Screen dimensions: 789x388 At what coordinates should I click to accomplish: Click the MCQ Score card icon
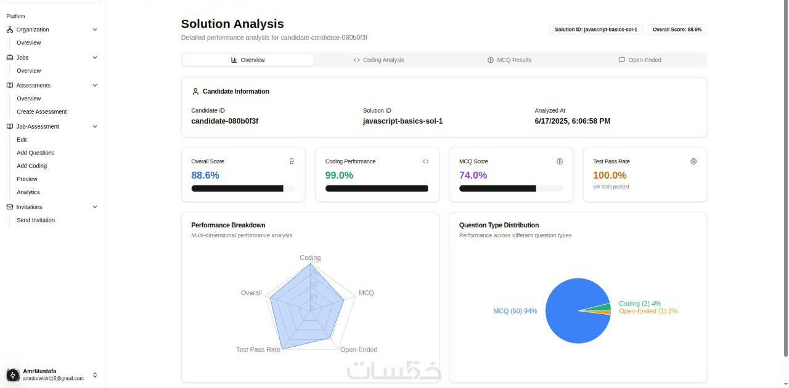pyautogui.click(x=560, y=161)
